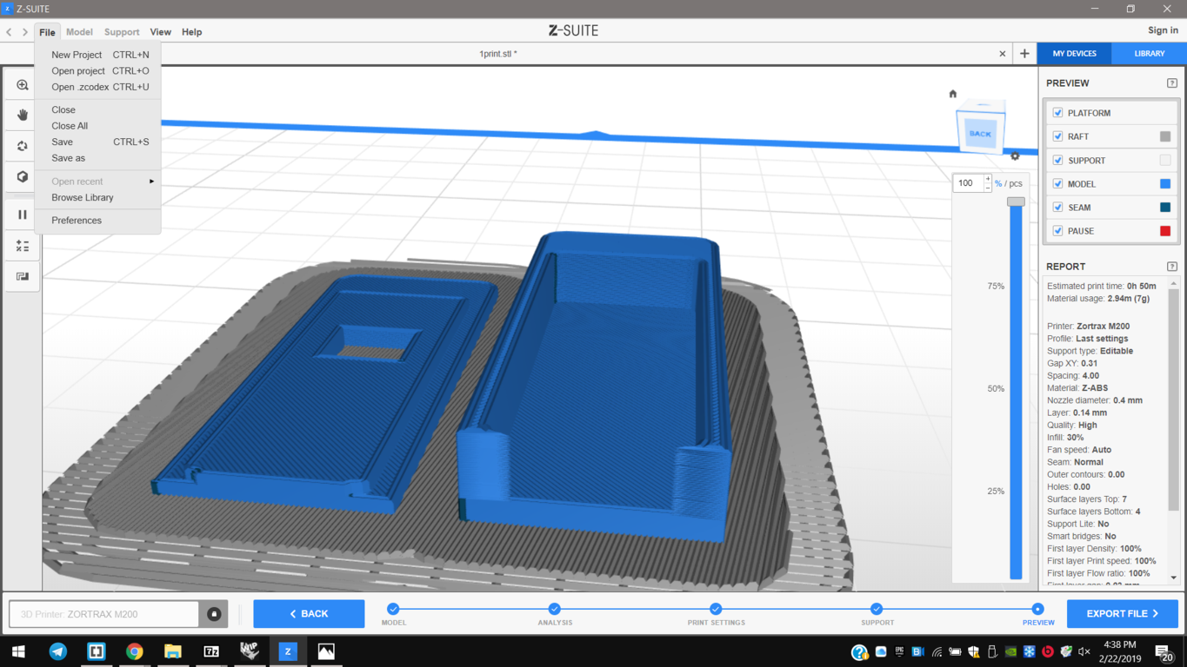Open the Help menu
This screenshot has width=1187, height=667.
coord(191,32)
